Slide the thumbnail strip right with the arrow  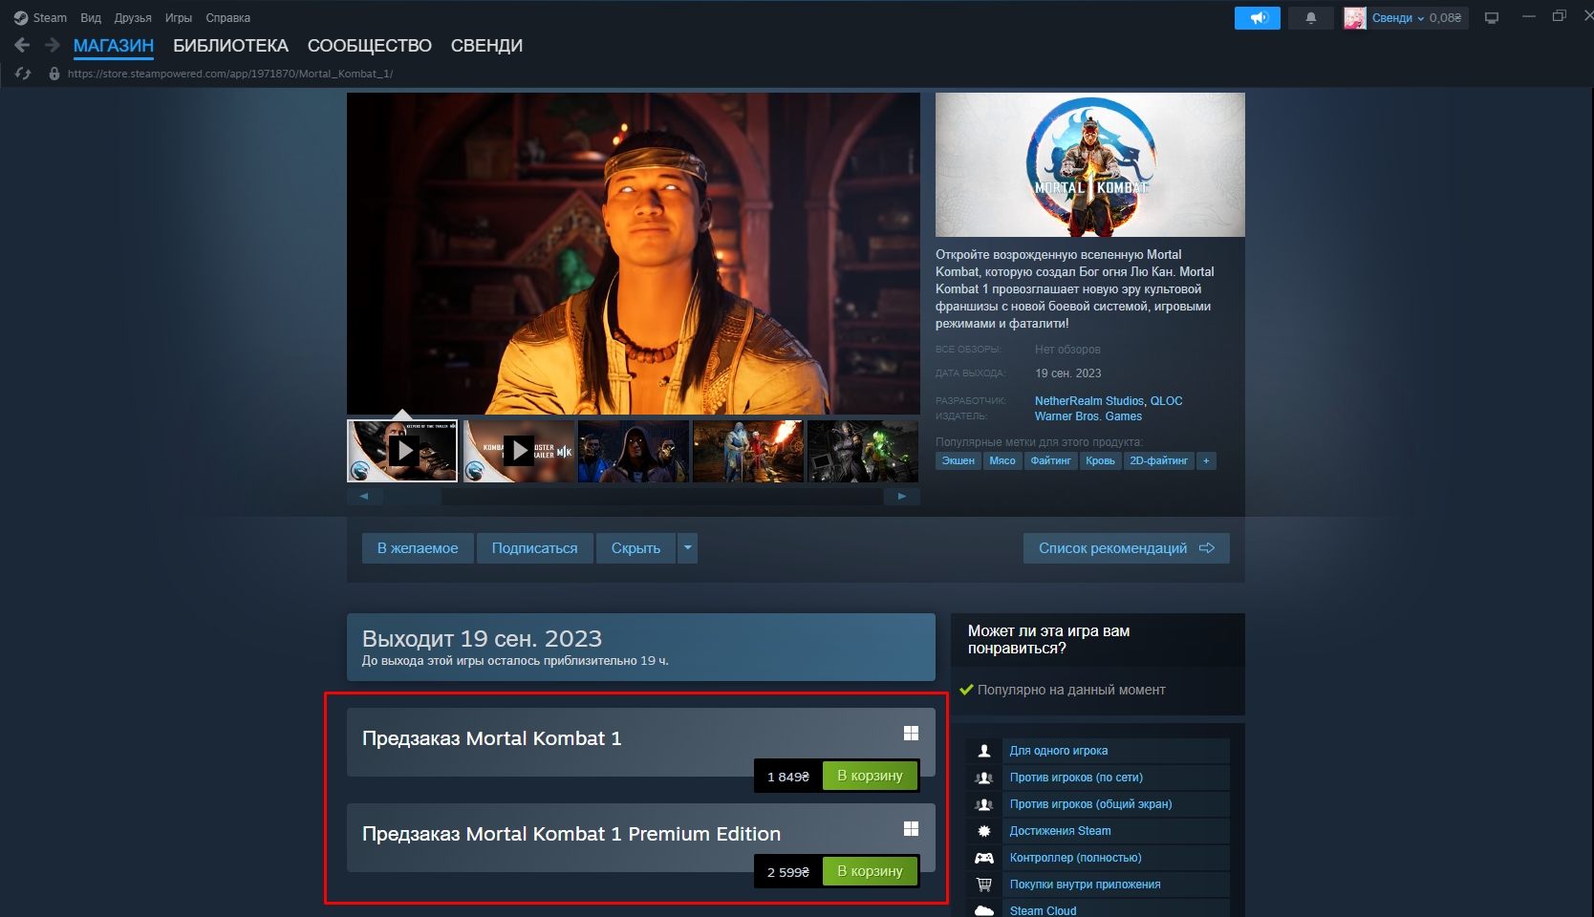901,497
